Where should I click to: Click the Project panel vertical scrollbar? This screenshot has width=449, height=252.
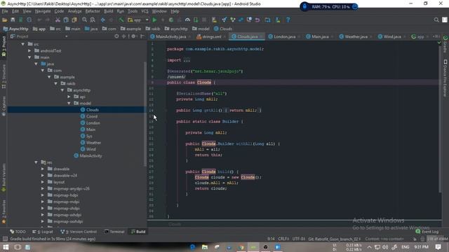point(145,114)
